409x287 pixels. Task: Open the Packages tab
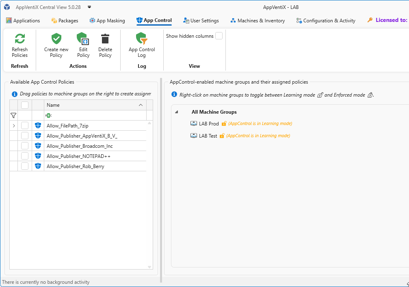click(65, 21)
